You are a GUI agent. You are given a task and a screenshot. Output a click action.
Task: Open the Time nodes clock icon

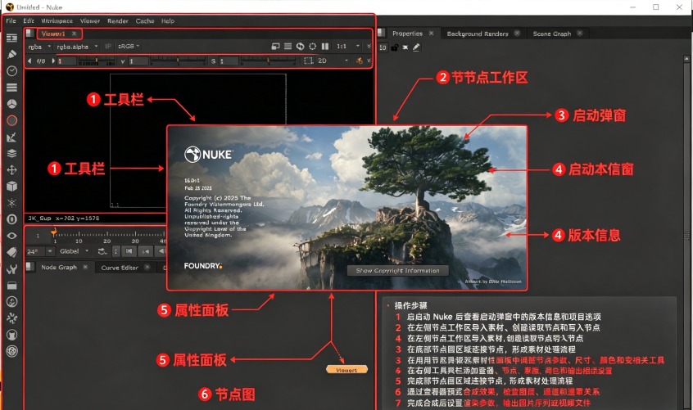coord(12,70)
